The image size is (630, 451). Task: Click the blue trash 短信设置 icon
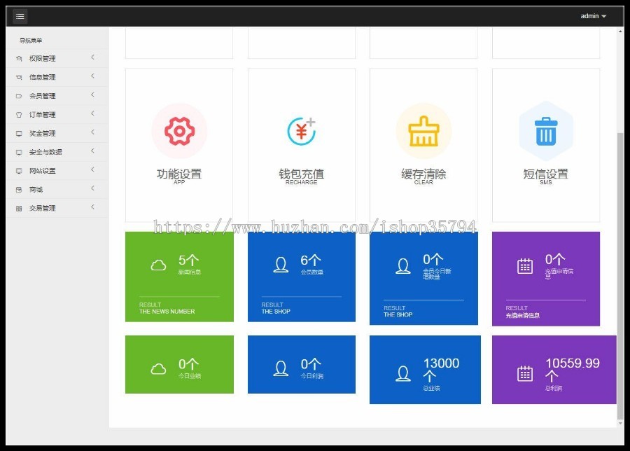(x=545, y=131)
